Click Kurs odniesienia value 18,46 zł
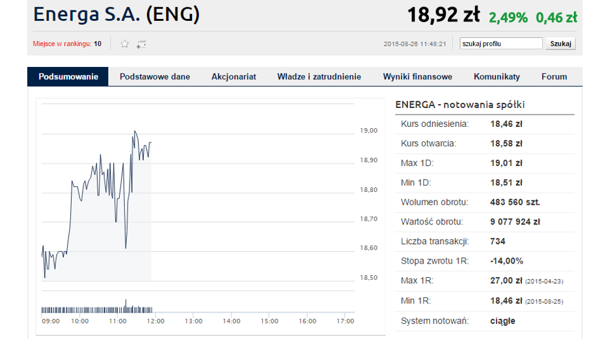This screenshot has width=615, height=339. [506, 124]
